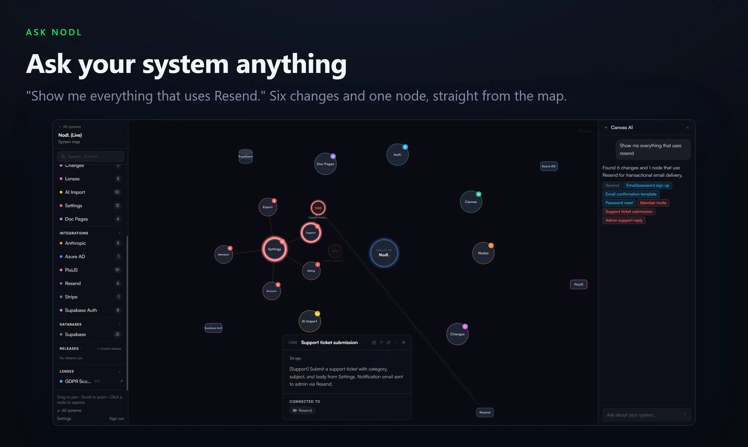Click the faded 1009 change node
This screenshot has width=748, height=447.
pyautogui.click(x=335, y=251)
